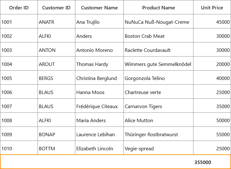
Task: Click the Order ID column header
Action: [x=19, y=7]
